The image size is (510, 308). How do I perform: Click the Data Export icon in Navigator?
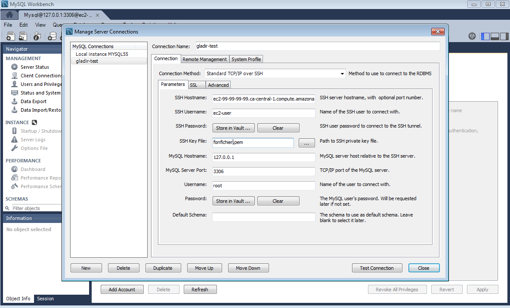pos(15,101)
